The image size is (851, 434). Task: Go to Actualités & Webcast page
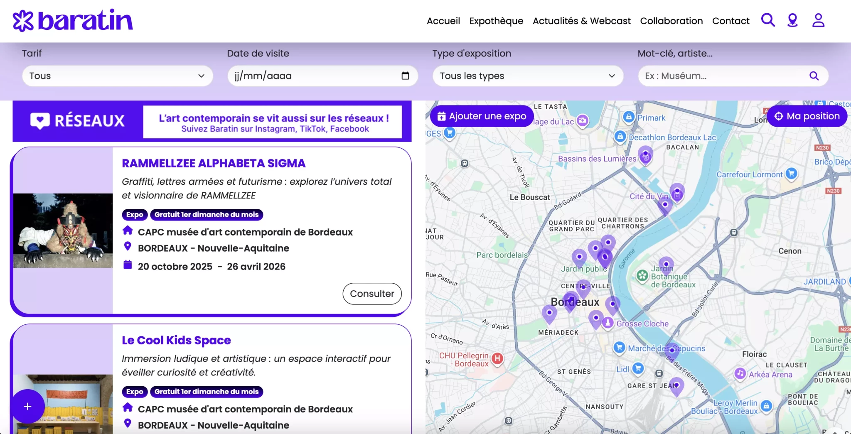click(581, 21)
